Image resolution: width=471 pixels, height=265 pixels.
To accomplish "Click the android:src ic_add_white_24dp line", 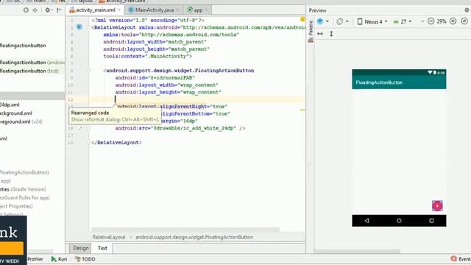I will click(x=180, y=128).
